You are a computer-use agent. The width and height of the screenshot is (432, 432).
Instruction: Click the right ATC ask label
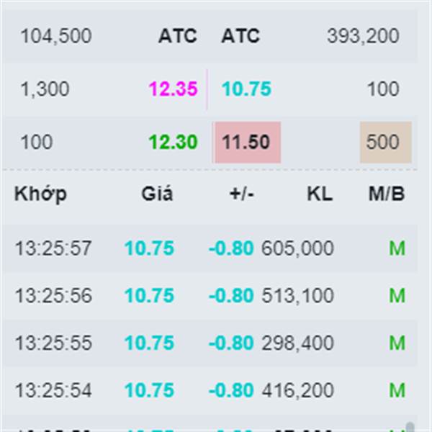click(240, 36)
